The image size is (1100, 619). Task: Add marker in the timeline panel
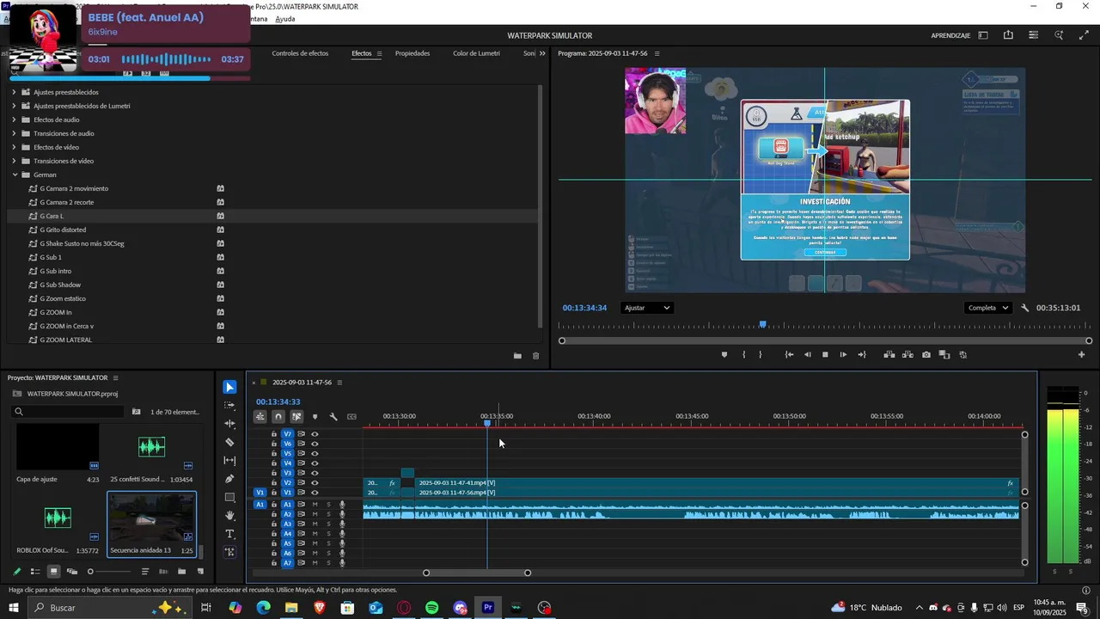(315, 417)
